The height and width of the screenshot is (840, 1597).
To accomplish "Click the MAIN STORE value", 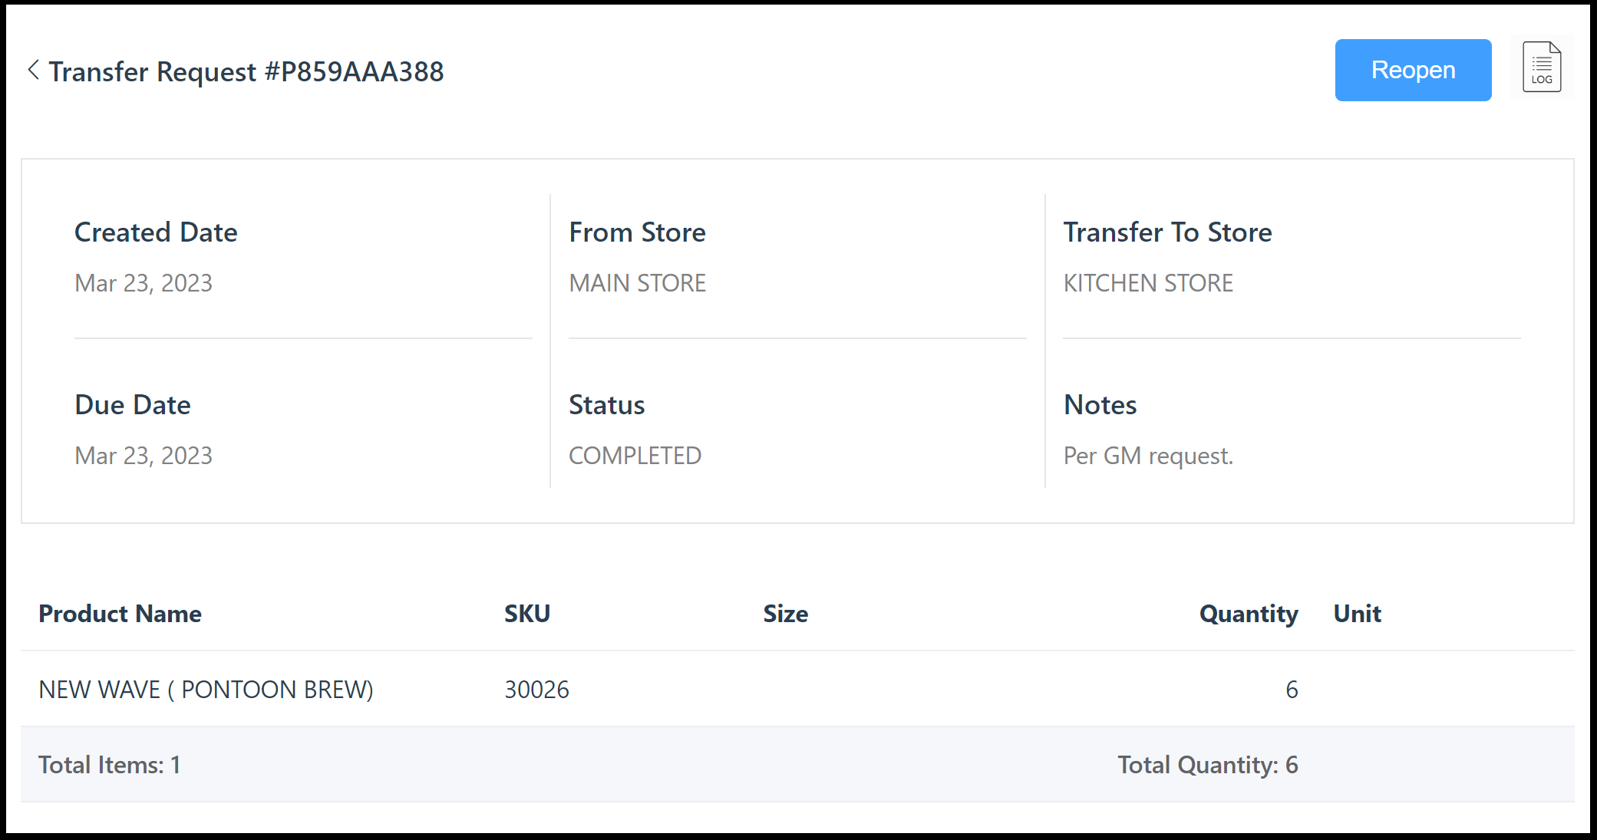I will coord(637,283).
